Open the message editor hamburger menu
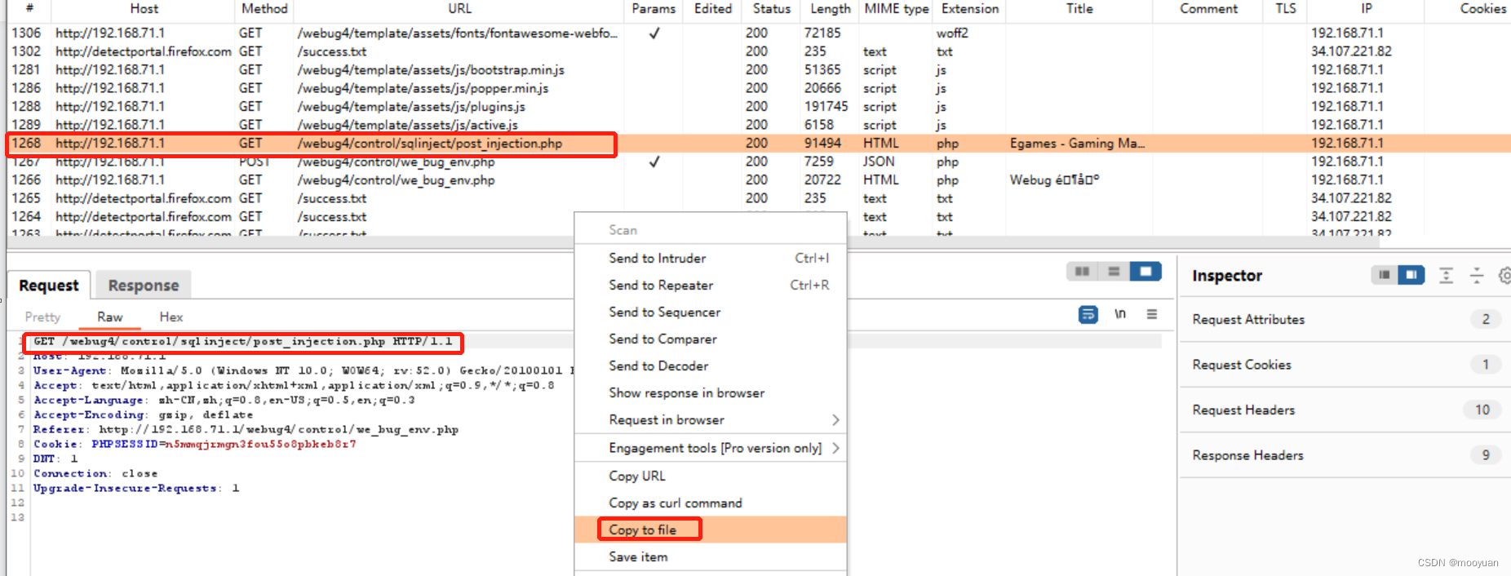The height and width of the screenshot is (576, 1511). (x=1152, y=314)
